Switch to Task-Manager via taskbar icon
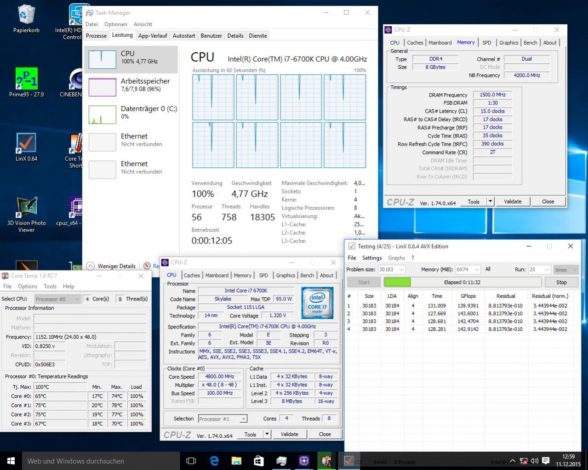The image size is (588, 470). pos(281,461)
